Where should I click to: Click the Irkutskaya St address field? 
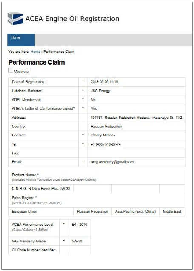(136, 118)
